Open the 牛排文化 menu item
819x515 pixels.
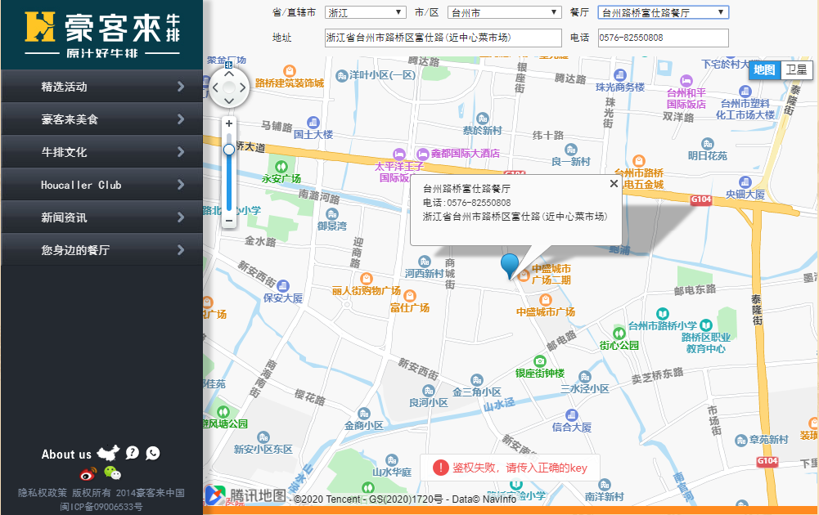tap(101, 152)
